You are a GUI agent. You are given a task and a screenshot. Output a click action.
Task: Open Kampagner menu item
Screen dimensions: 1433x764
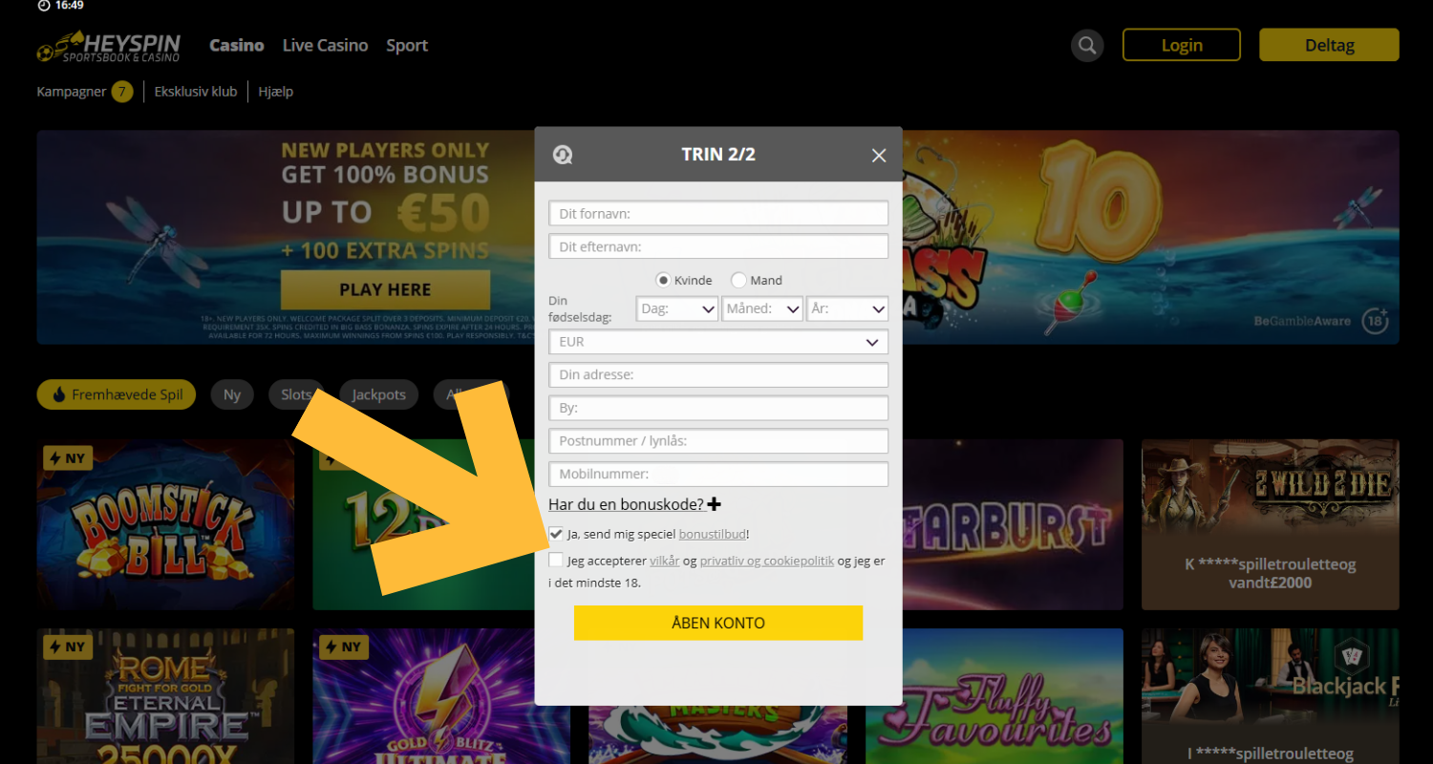point(72,92)
